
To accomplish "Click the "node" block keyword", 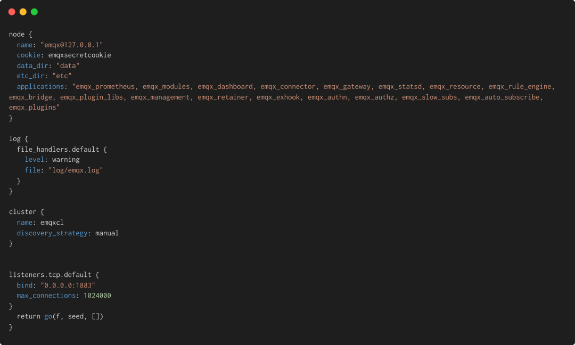I will point(17,34).
